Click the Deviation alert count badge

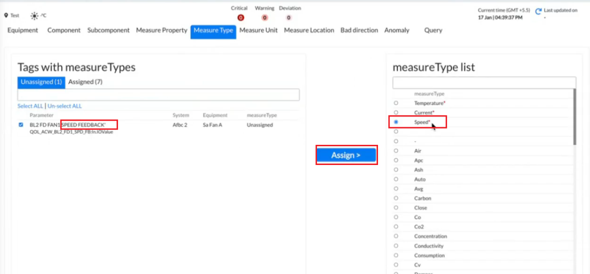[289, 18]
